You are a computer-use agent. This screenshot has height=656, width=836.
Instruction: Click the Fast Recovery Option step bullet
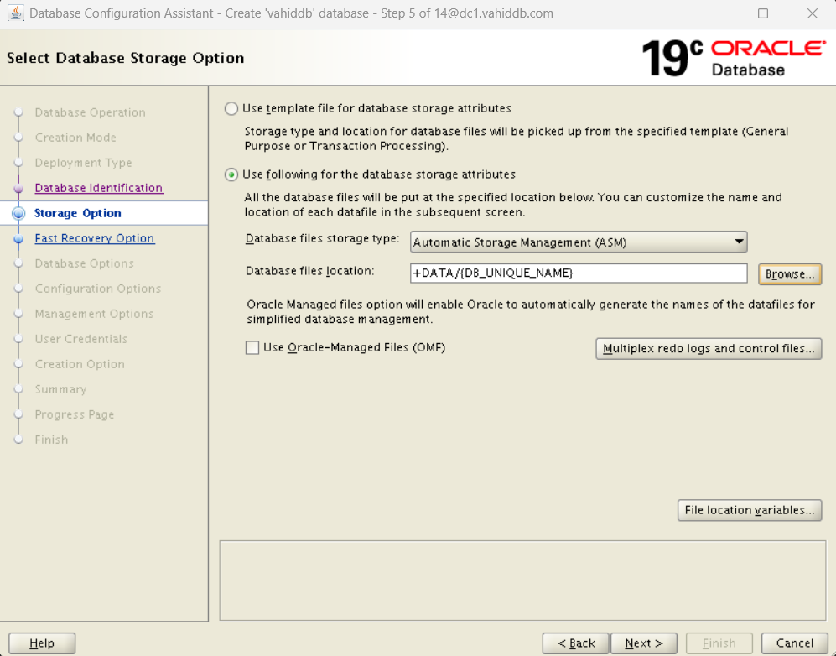(18, 239)
